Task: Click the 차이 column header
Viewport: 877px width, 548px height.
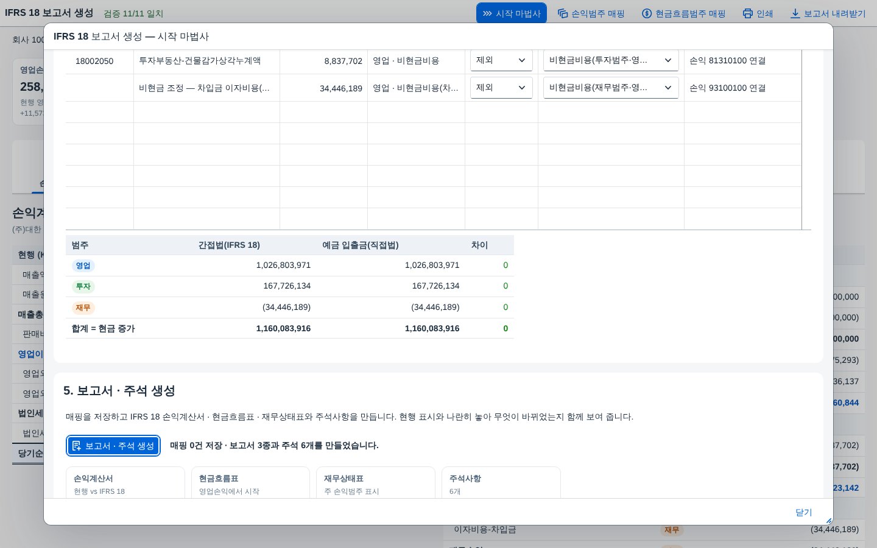Action: (x=479, y=245)
